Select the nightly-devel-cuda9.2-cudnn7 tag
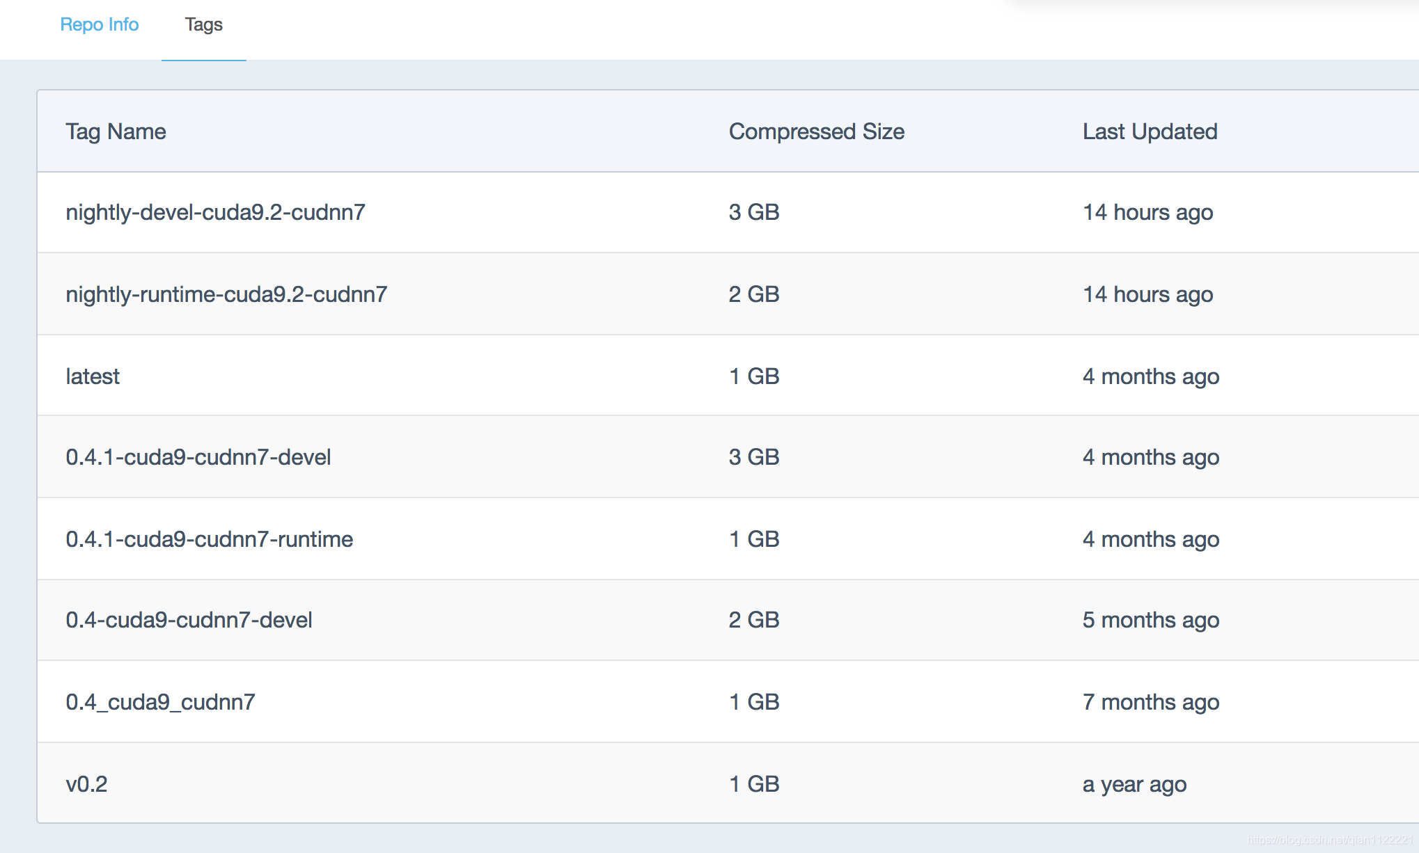Image resolution: width=1419 pixels, height=853 pixels. click(215, 212)
